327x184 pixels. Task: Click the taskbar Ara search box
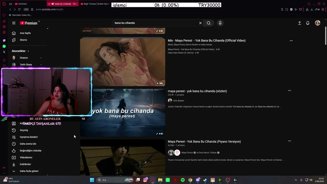pyautogui.click(x=115, y=180)
